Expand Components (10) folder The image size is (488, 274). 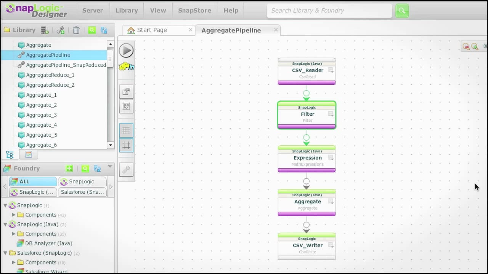pos(14,262)
